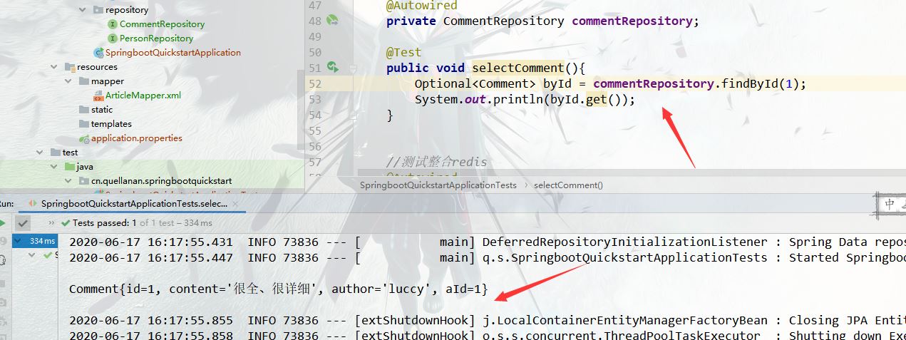Viewport: 906px width, 340px height.
Task: Click the System.out.println statement on line 53
Action: point(525,99)
